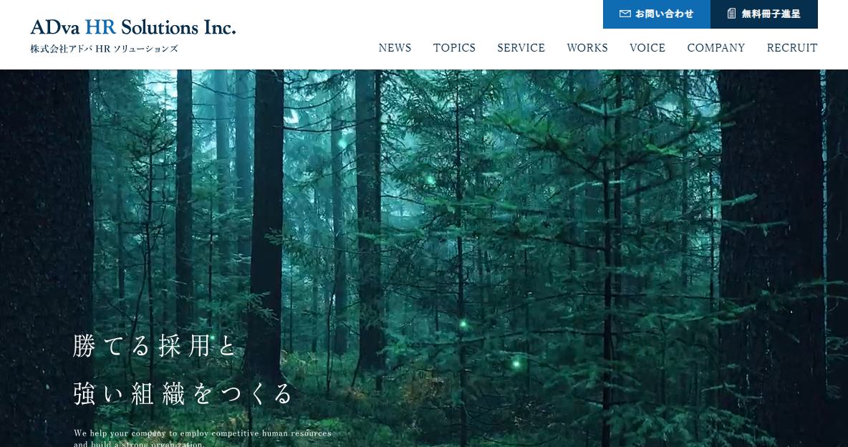Screen dimensions: 848x447
Task: Open the RECRUIT page
Action: [x=791, y=47]
